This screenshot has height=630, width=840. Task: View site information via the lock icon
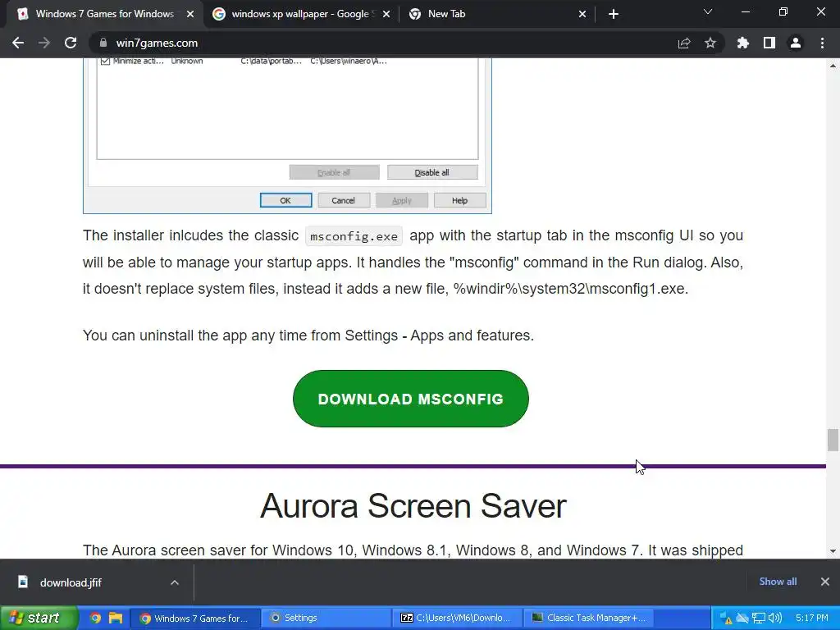click(x=103, y=43)
